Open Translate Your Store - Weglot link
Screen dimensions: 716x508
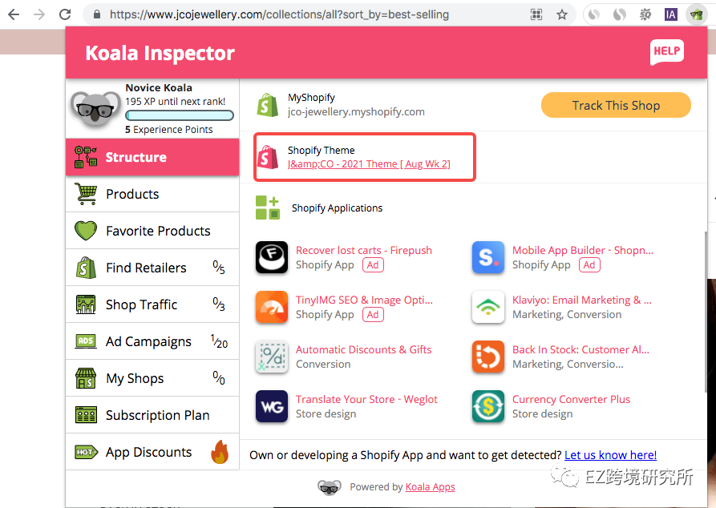(366, 399)
